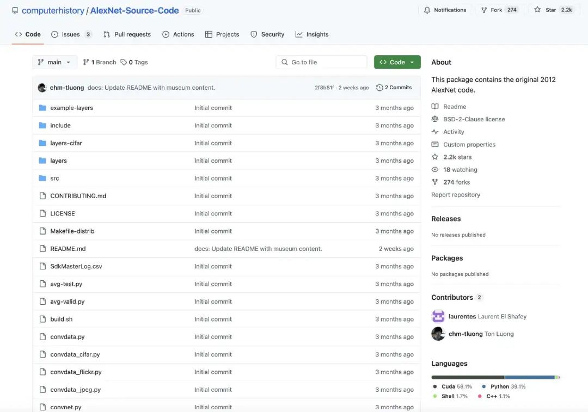Image resolution: width=588 pixels, height=412 pixels.
Task: Click the example-layers folder icon
Action: [42, 108]
